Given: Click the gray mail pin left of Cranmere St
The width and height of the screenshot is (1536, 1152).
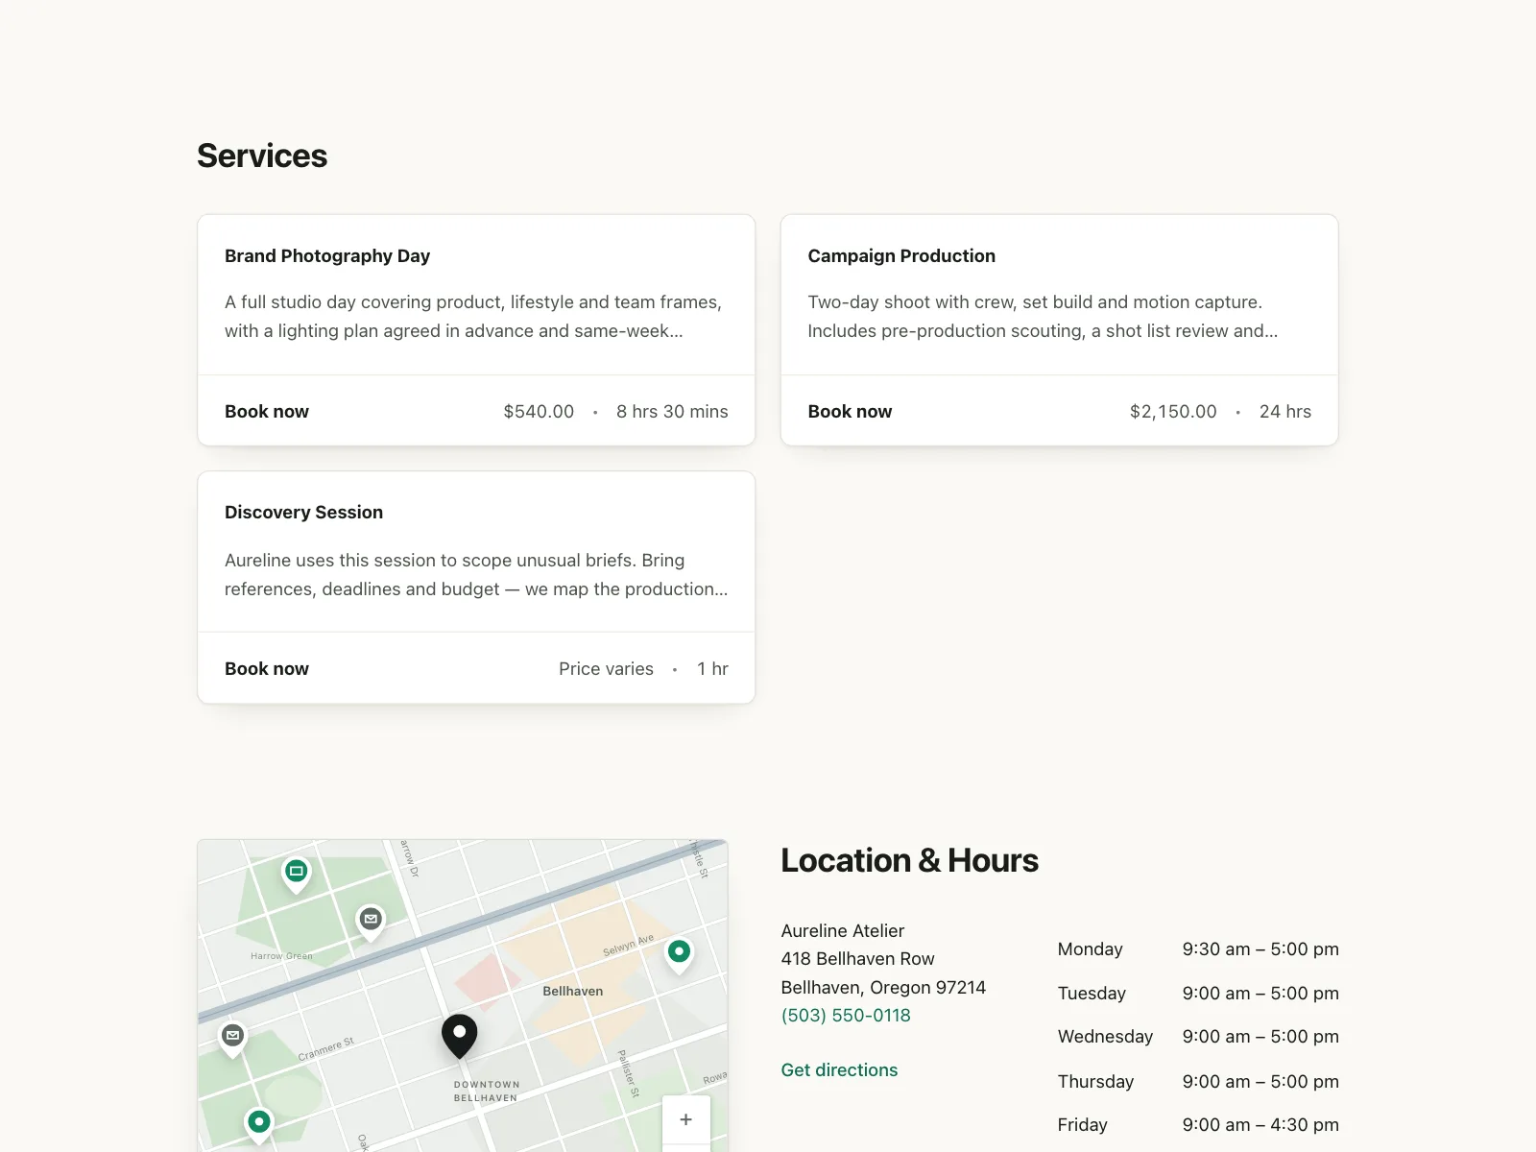Looking at the screenshot, I should [x=232, y=1038].
